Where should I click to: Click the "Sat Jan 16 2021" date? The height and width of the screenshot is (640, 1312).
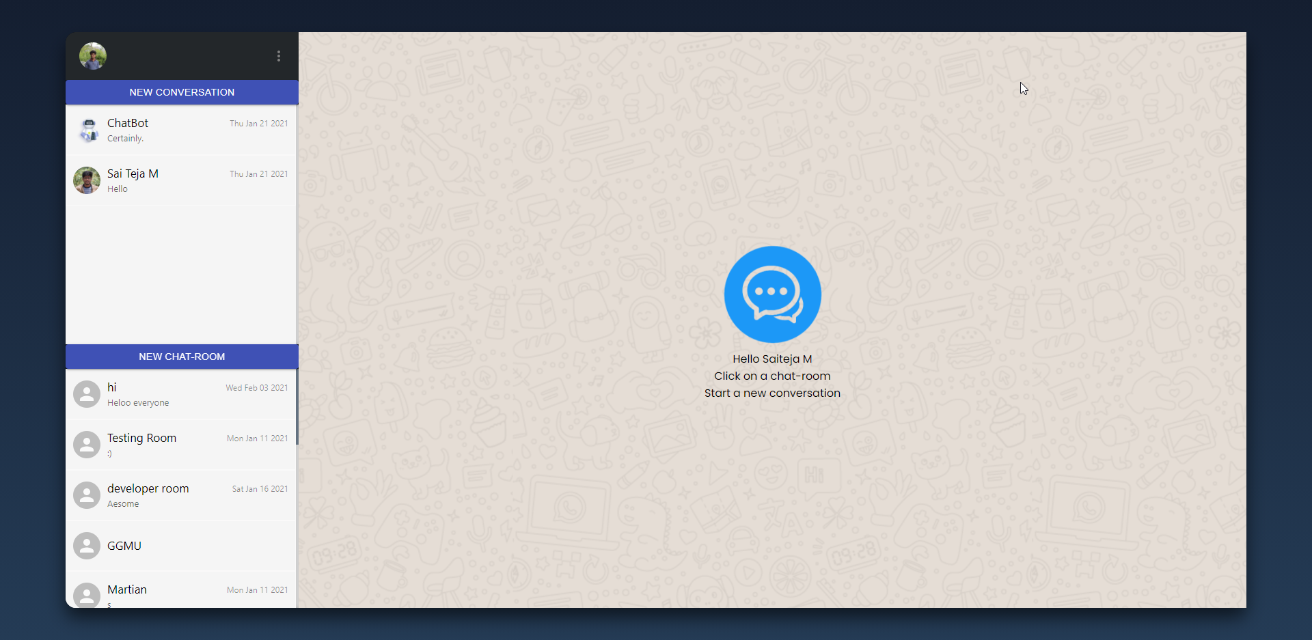click(260, 489)
